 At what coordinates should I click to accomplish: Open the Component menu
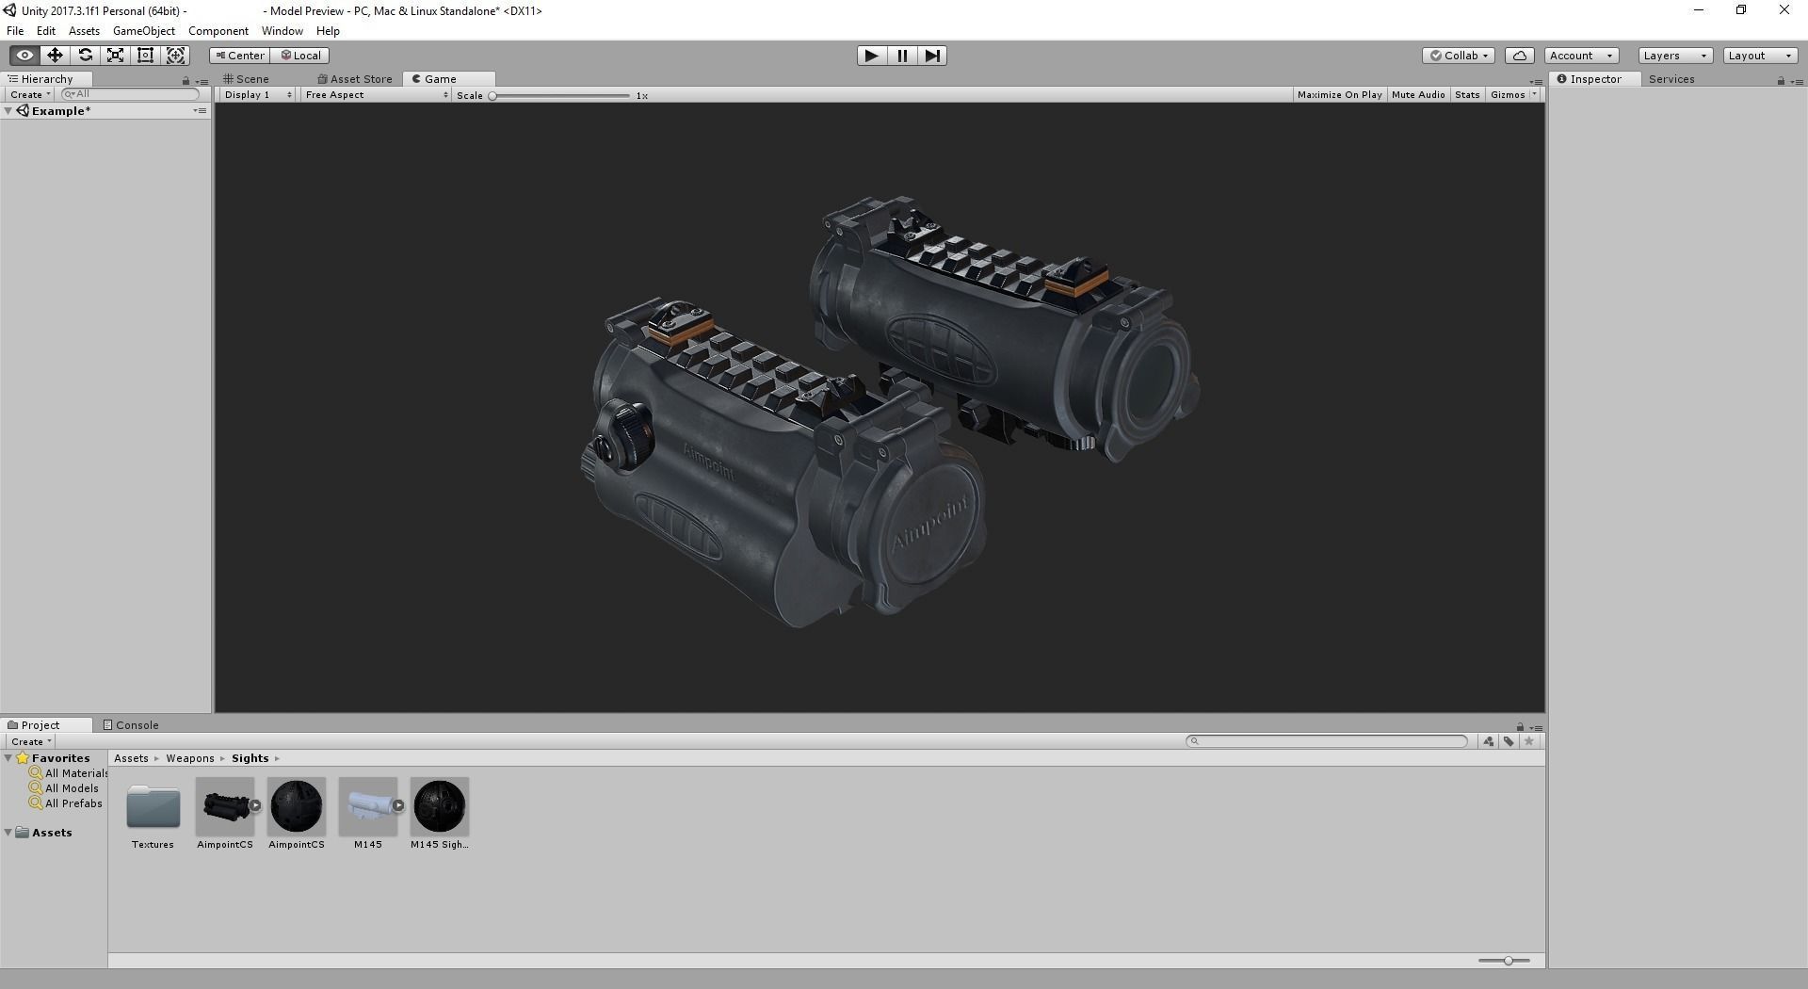[x=218, y=31]
